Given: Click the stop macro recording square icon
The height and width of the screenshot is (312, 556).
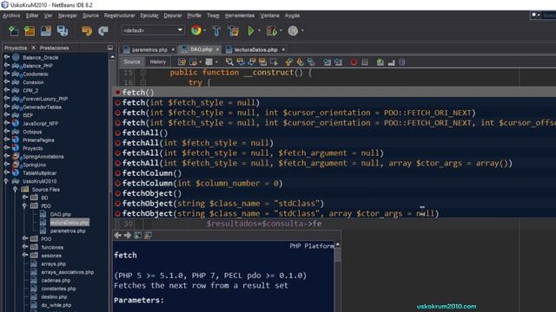Looking at the screenshot, I should pos(365,62).
